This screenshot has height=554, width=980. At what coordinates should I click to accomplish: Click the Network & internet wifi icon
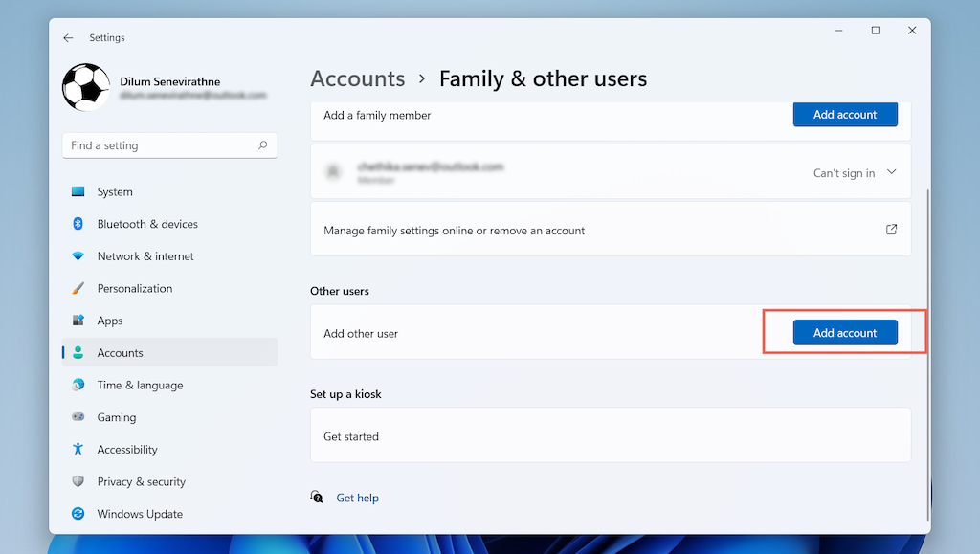click(x=78, y=256)
